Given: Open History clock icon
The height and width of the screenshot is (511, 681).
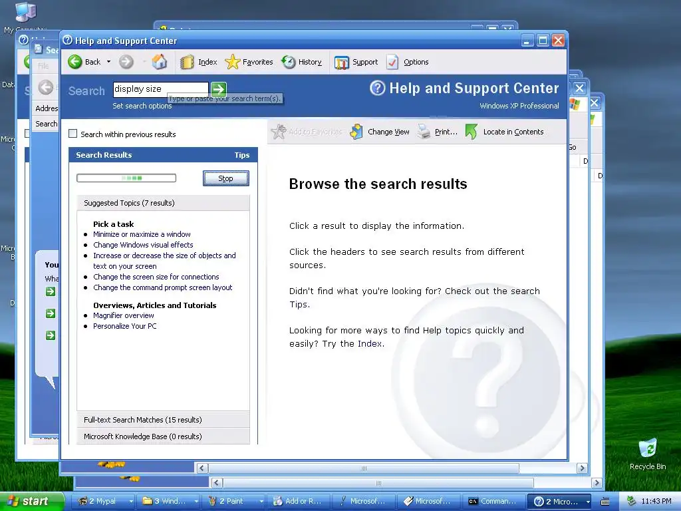Looking at the screenshot, I should [288, 62].
